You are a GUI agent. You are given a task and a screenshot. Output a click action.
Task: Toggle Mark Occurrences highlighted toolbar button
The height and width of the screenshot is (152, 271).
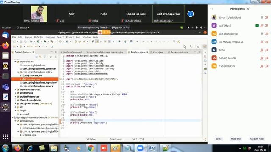97,41
